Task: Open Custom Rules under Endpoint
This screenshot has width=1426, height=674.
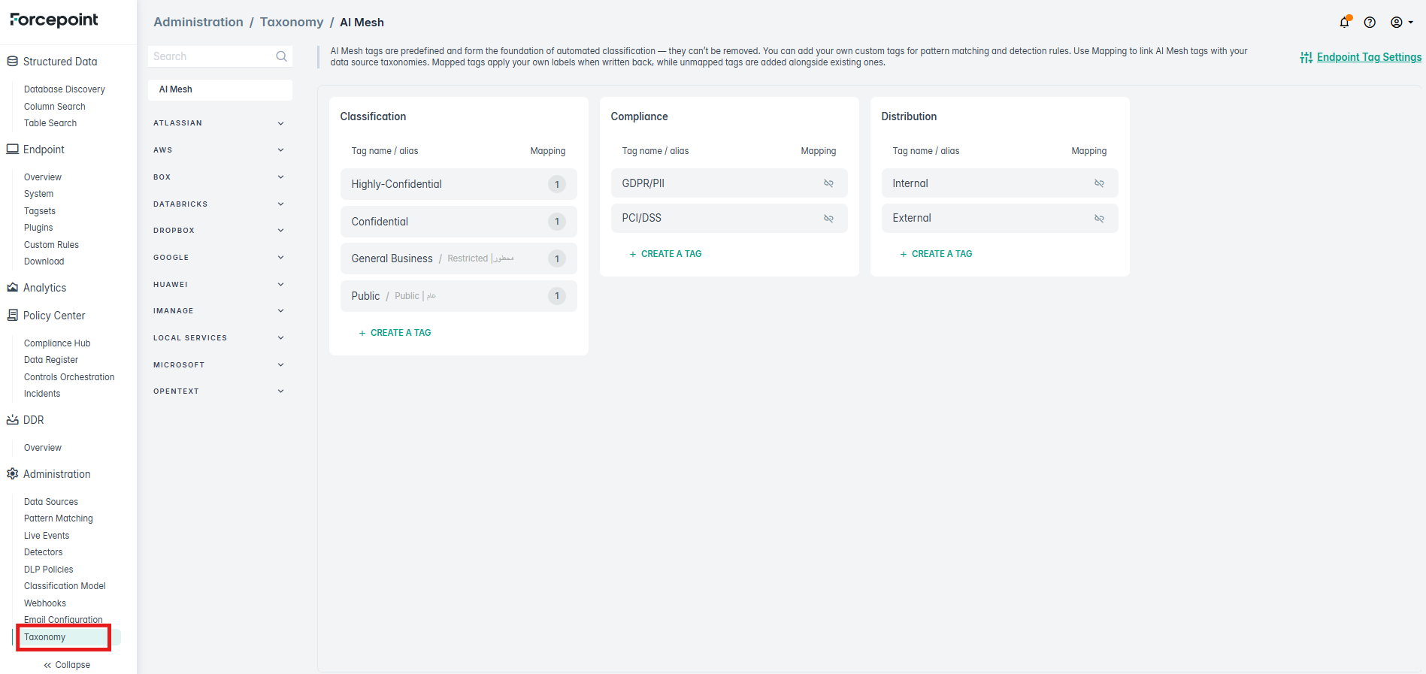Action: click(51, 245)
